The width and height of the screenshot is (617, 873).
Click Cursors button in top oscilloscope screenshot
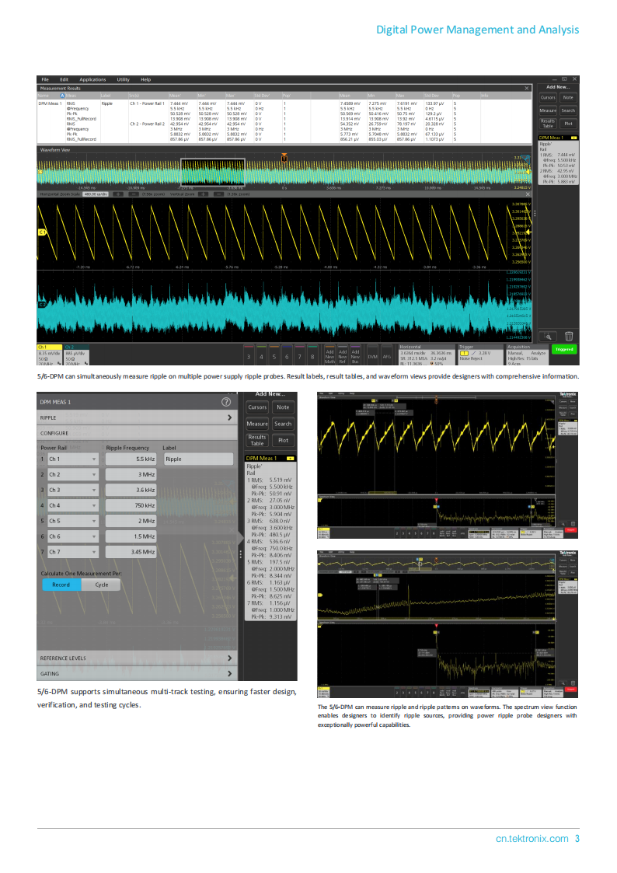[x=548, y=97]
